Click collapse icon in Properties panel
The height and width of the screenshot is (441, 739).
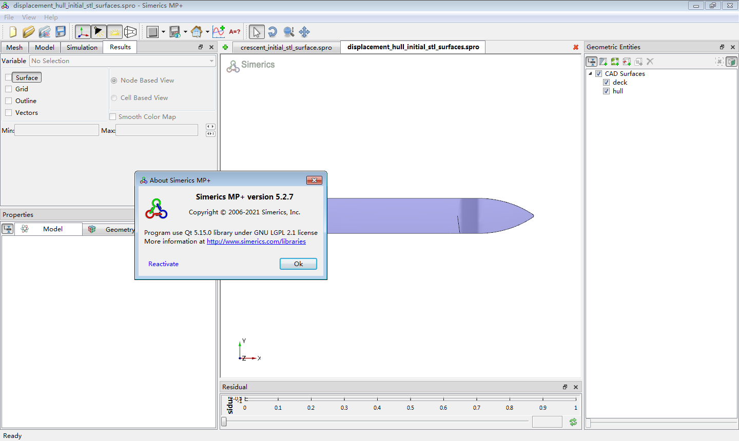pos(8,229)
